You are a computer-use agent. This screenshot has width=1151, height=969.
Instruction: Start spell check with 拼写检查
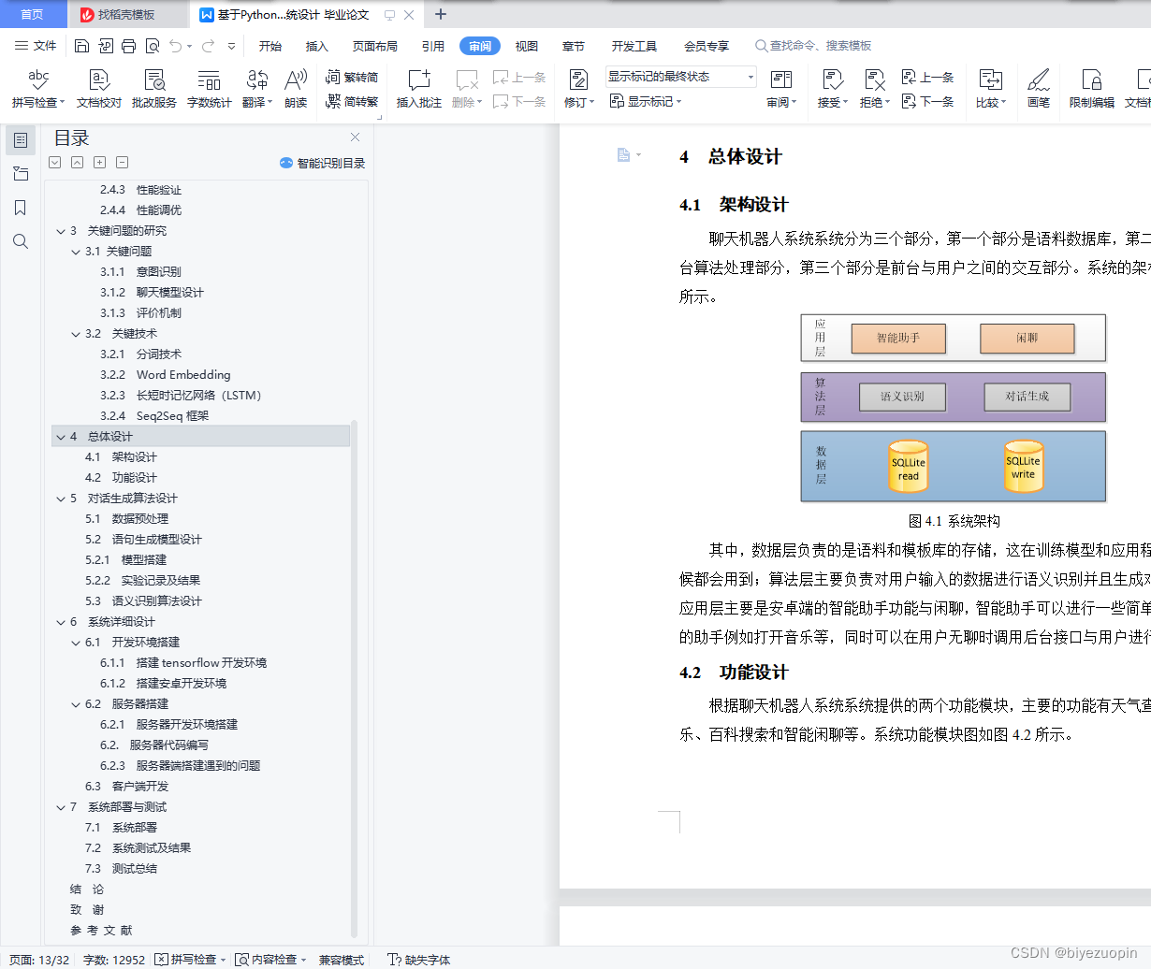[x=37, y=89]
